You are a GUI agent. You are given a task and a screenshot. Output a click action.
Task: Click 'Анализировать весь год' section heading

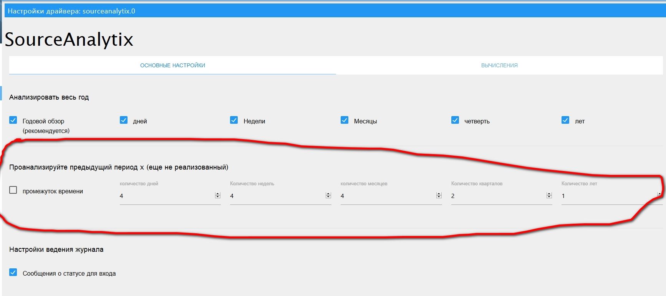point(49,97)
